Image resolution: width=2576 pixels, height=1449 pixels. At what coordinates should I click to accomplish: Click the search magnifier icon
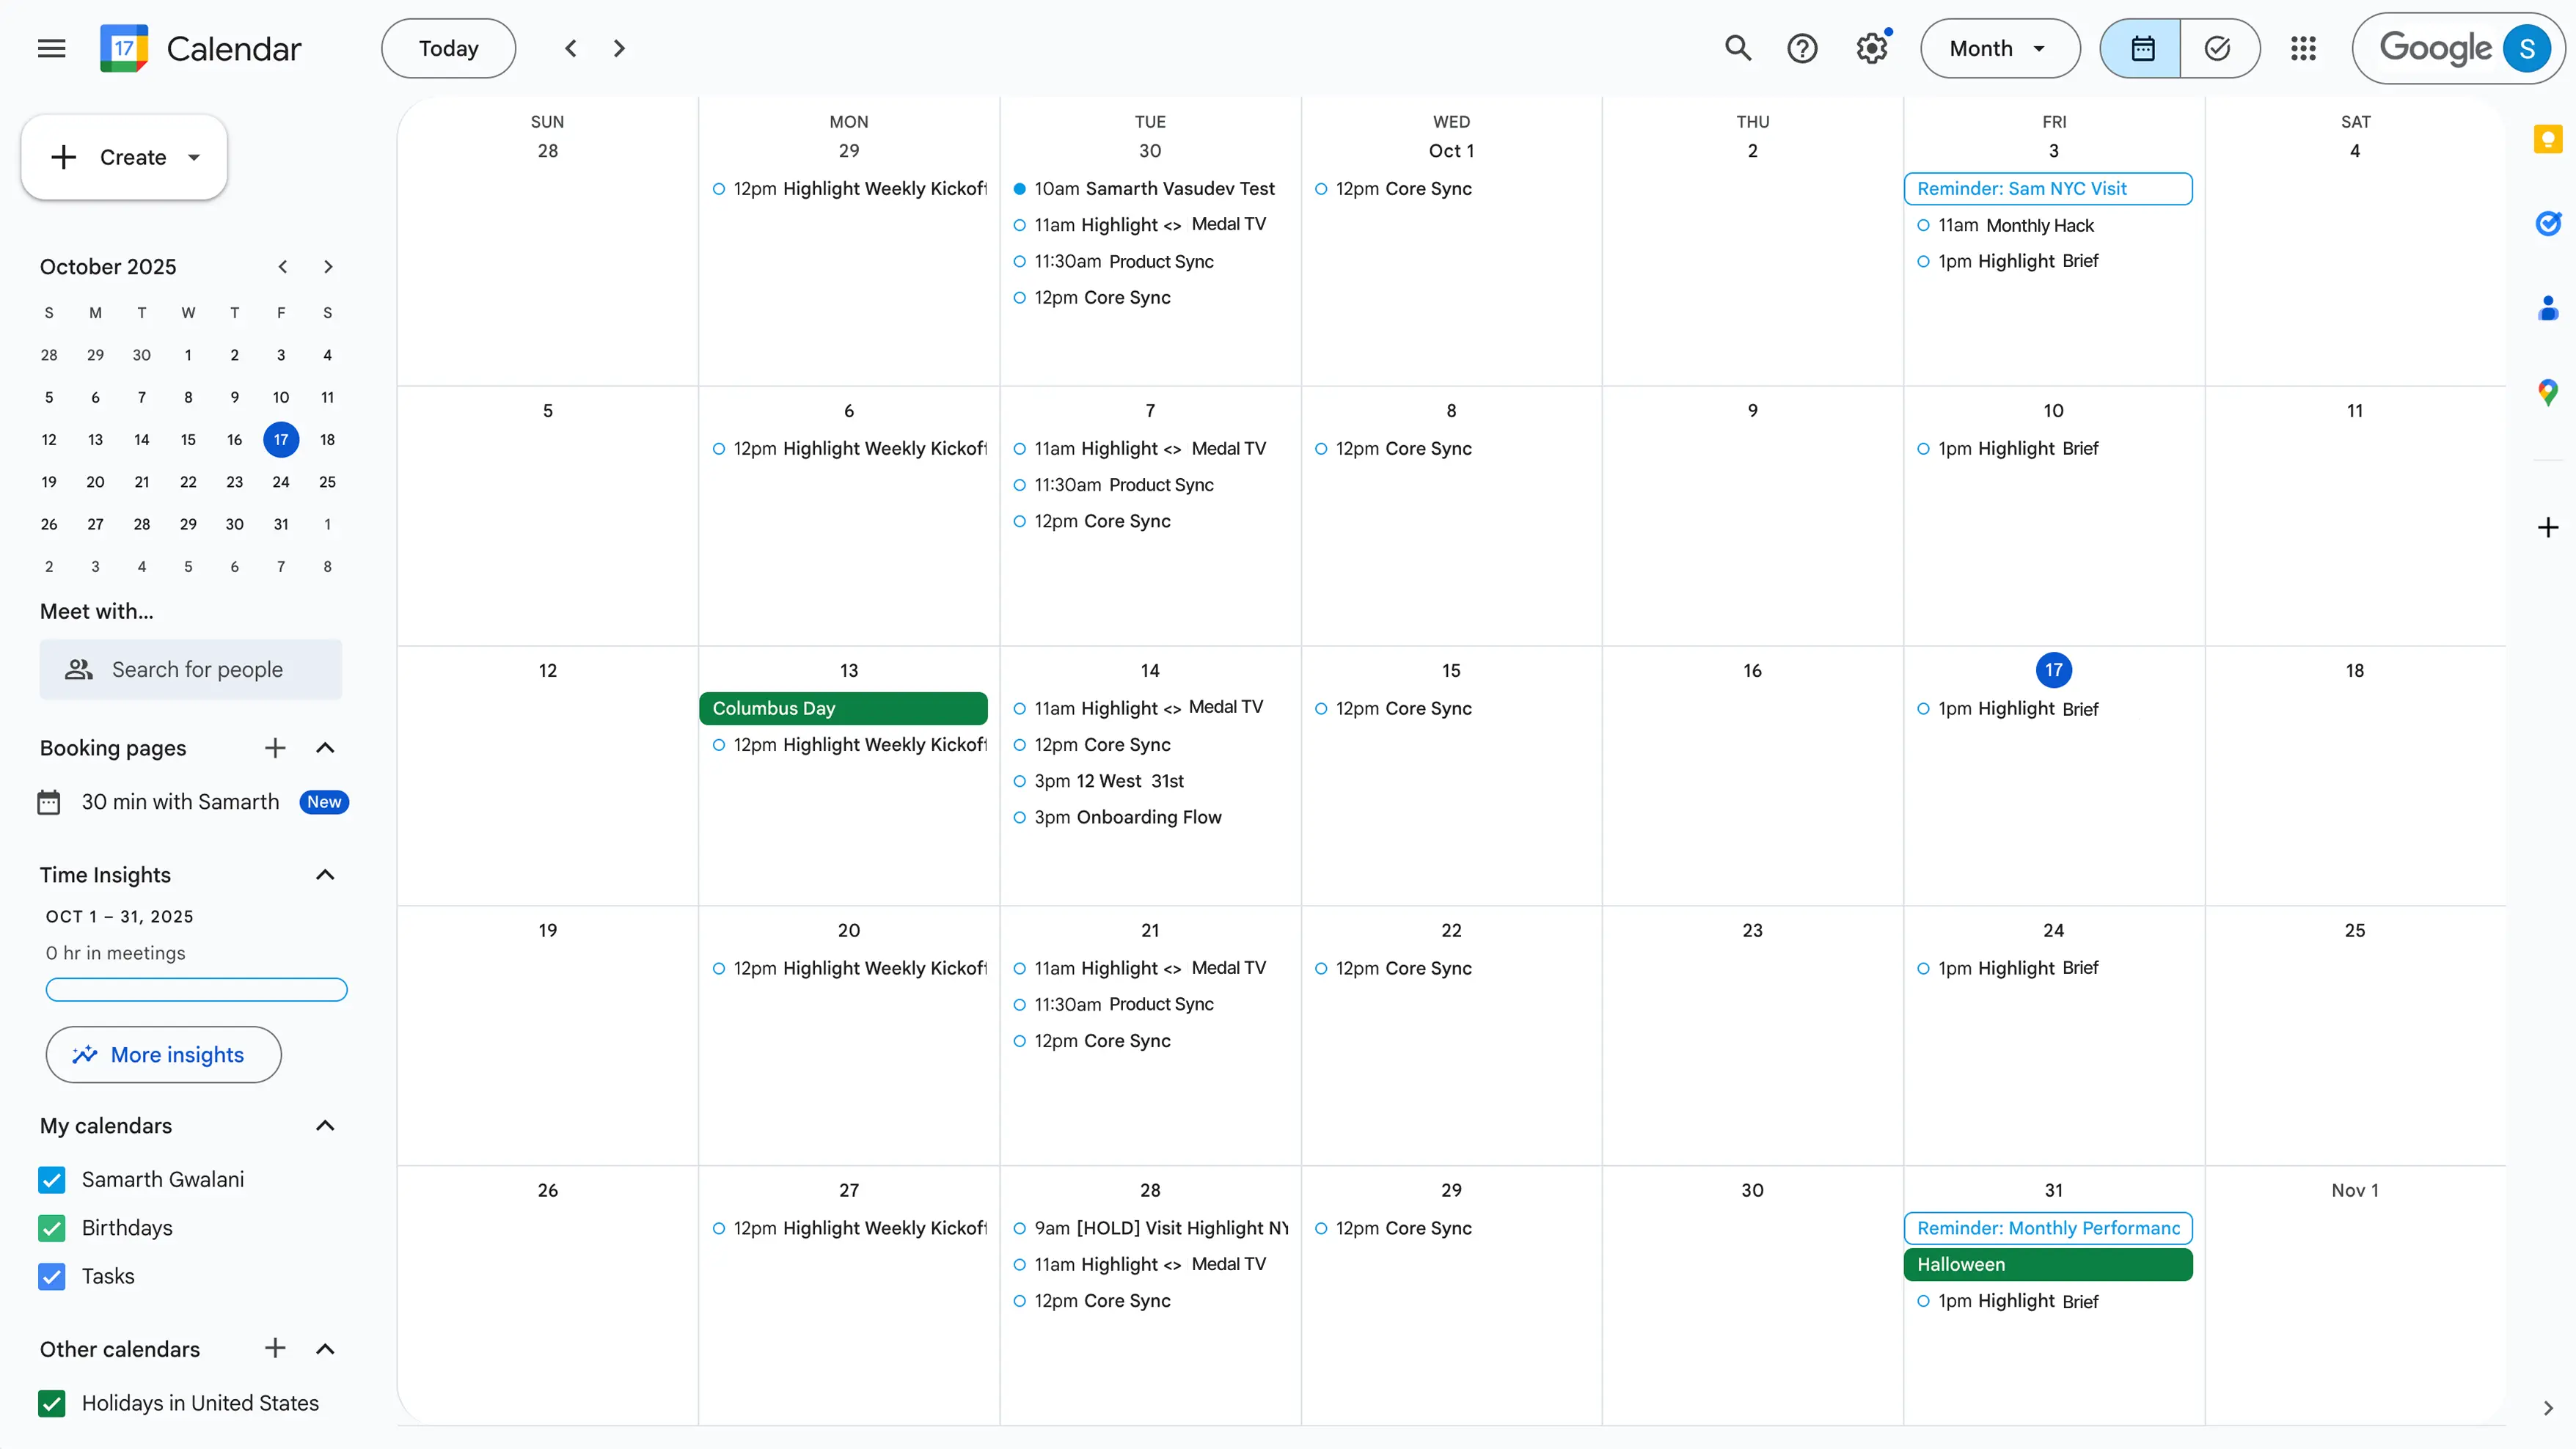(1738, 48)
